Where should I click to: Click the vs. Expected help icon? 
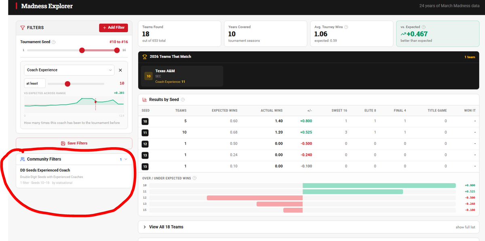(424, 27)
